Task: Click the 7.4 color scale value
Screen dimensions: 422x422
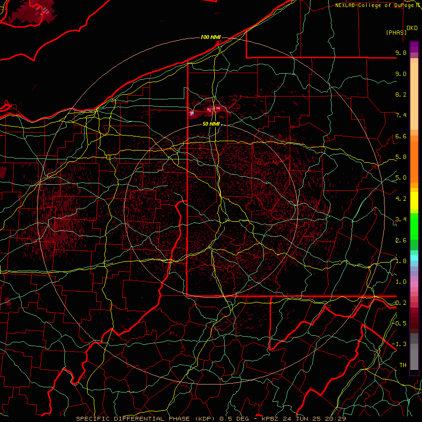Action: click(401, 115)
